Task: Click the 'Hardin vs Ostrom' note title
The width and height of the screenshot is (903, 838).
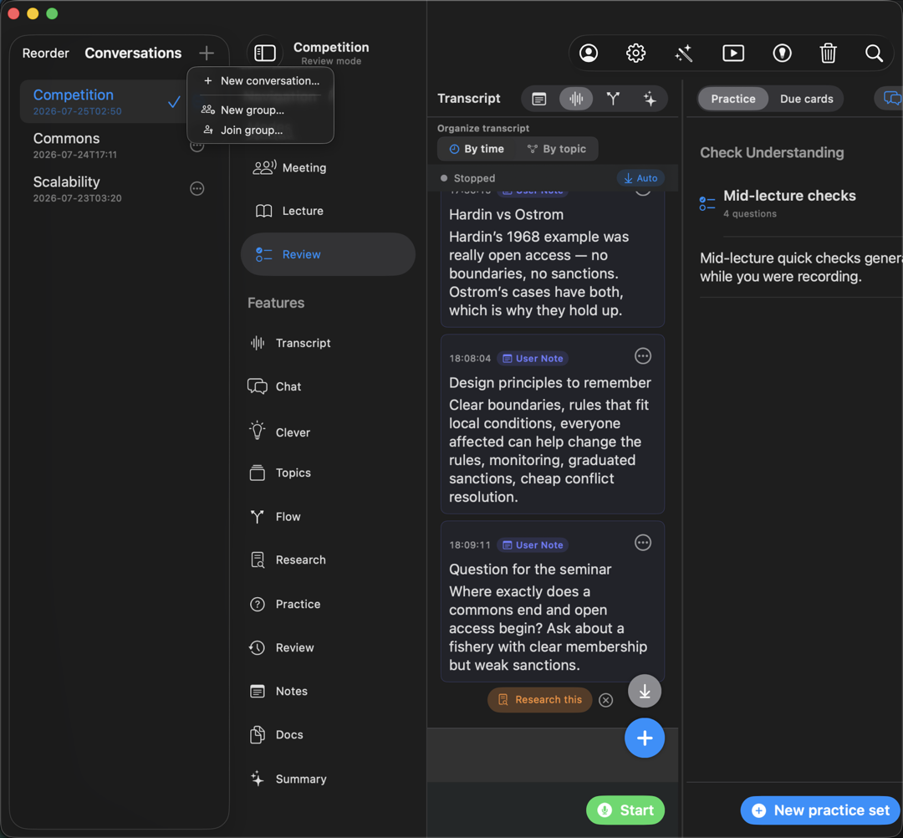Action: point(506,215)
